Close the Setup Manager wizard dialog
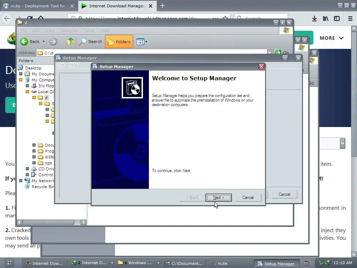Image resolution: width=357 pixels, height=268 pixels. click(x=261, y=66)
